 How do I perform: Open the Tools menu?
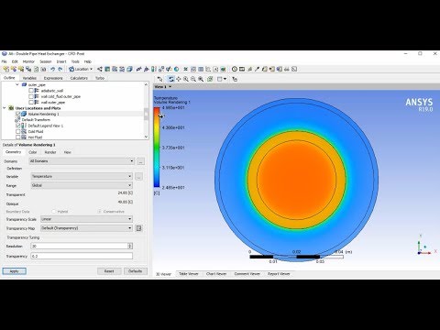click(x=75, y=61)
